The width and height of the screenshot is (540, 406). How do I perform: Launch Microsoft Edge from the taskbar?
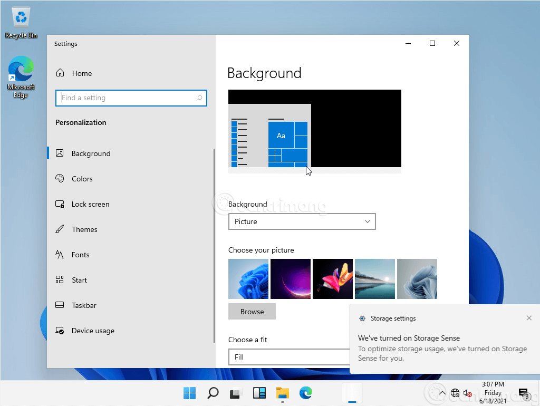tap(306, 393)
